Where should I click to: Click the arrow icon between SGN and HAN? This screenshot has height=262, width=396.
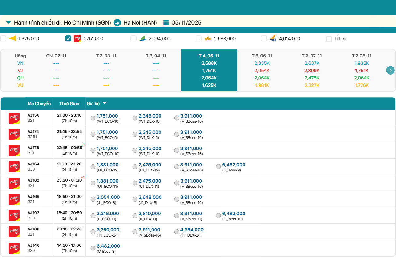pyautogui.click(x=117, y=23)
